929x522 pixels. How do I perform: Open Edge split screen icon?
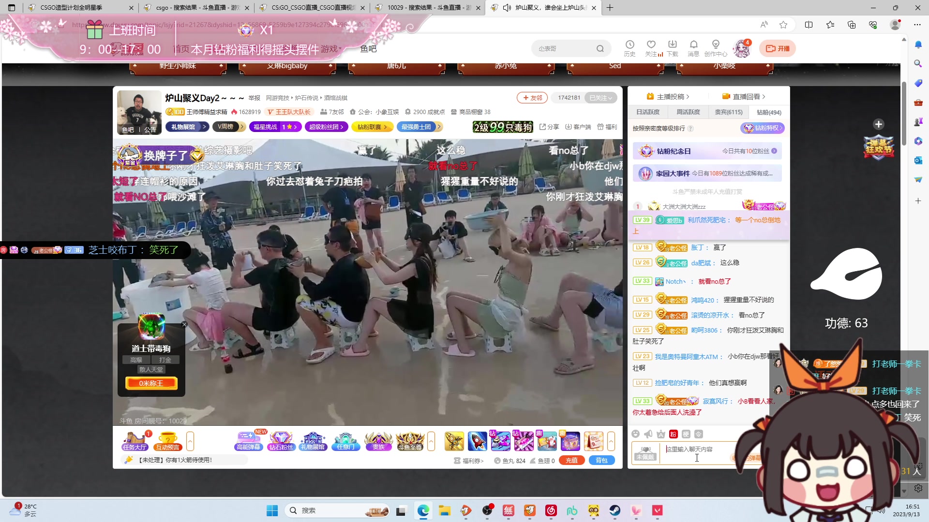click(809, 25)
